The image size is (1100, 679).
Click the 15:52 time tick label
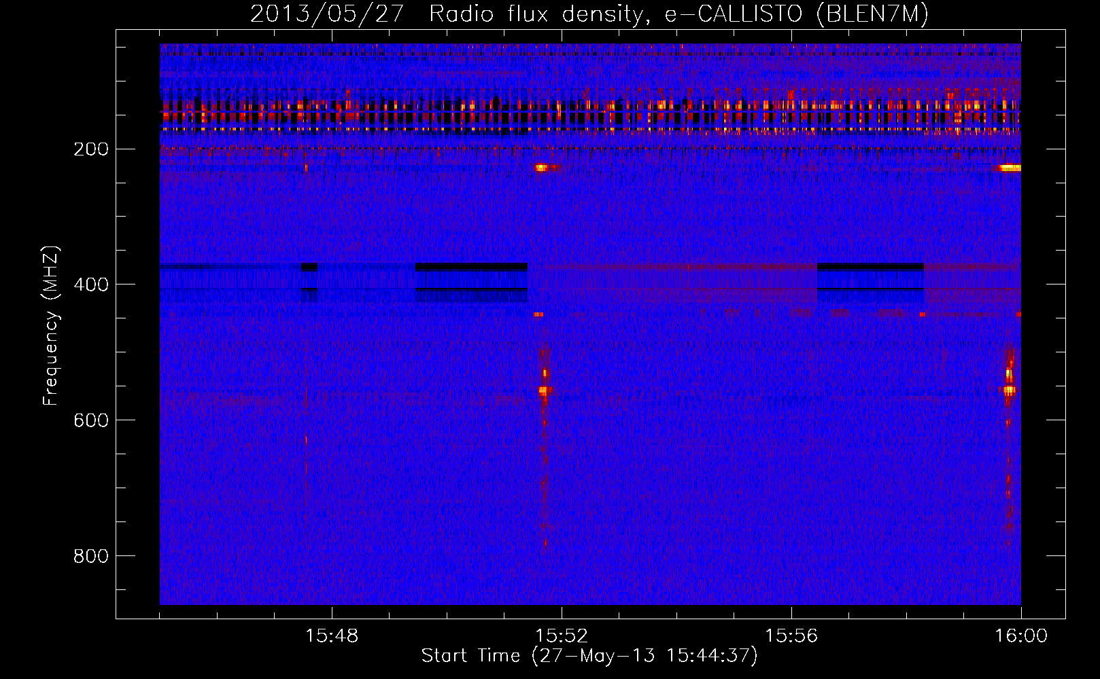pyautogui.click(x=562, y=636)
